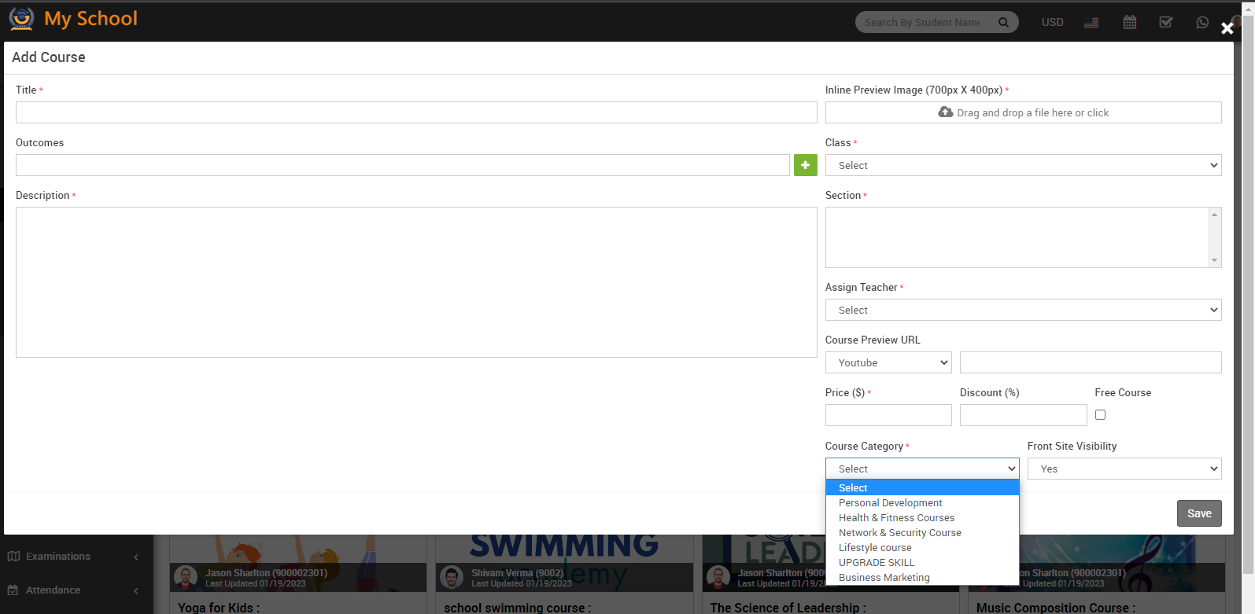Click the Section list scrollbar down arrow
This screenshot has height=614, width=1255.
(1214, 260)
